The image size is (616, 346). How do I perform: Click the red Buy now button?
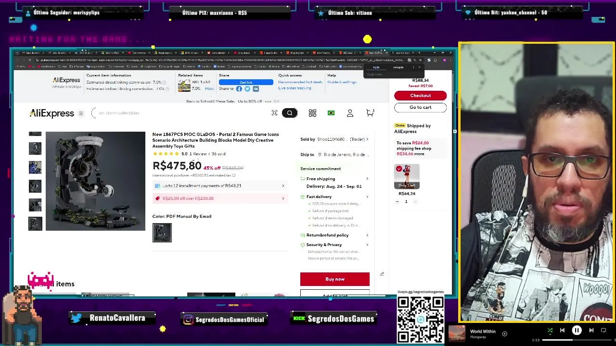[335, 279]
